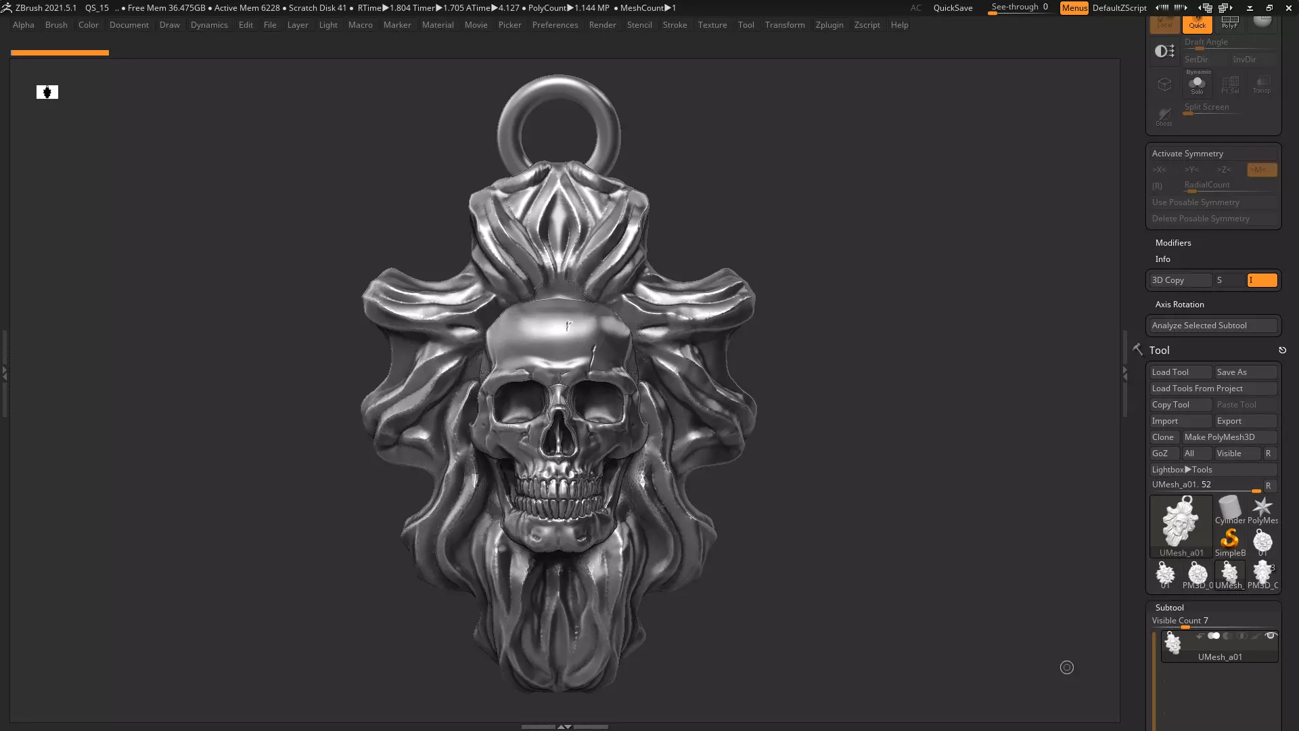The width and height of the screenshot is (1299, 731).
Task: Adjust See-through slider
Action: [x=1020, y=8]
